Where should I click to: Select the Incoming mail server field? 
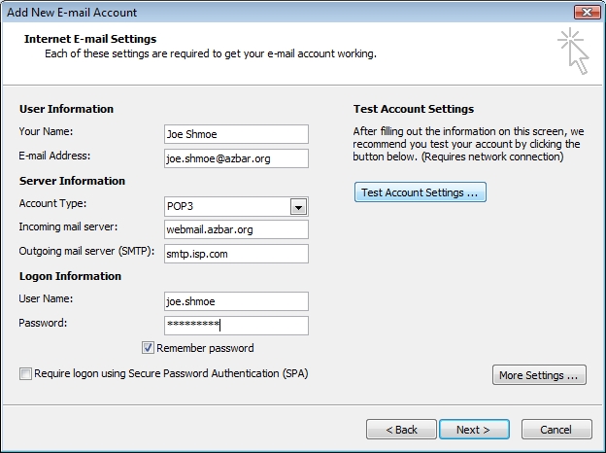click(x=236, y=229)
